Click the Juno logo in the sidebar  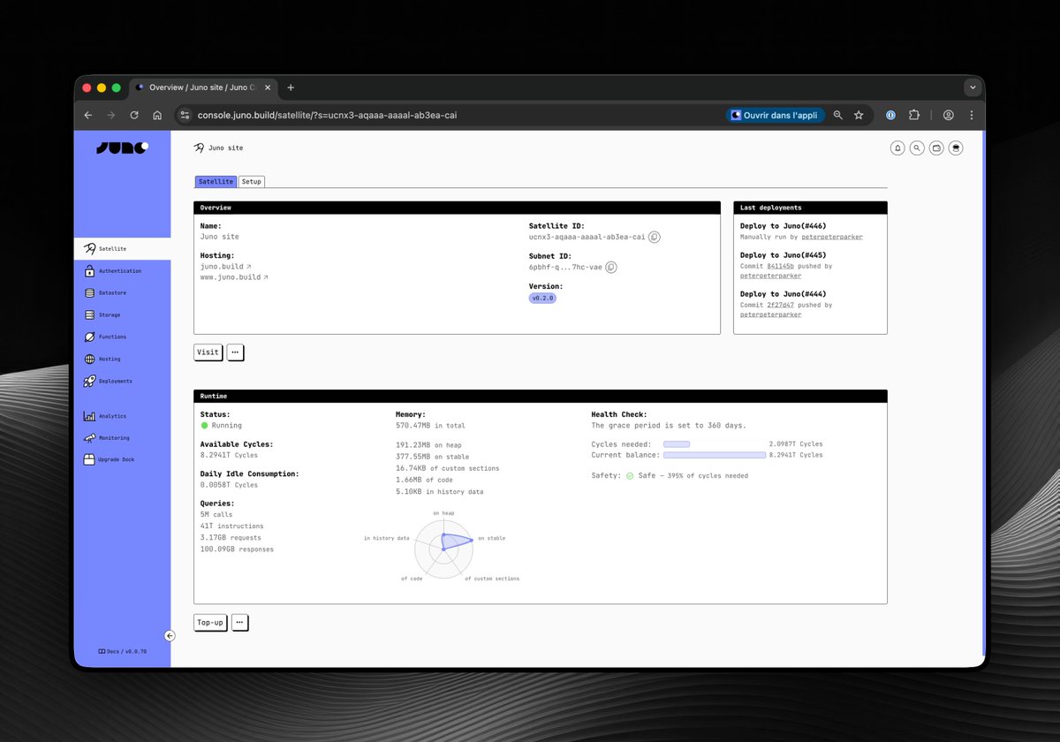tap(122, 148)
